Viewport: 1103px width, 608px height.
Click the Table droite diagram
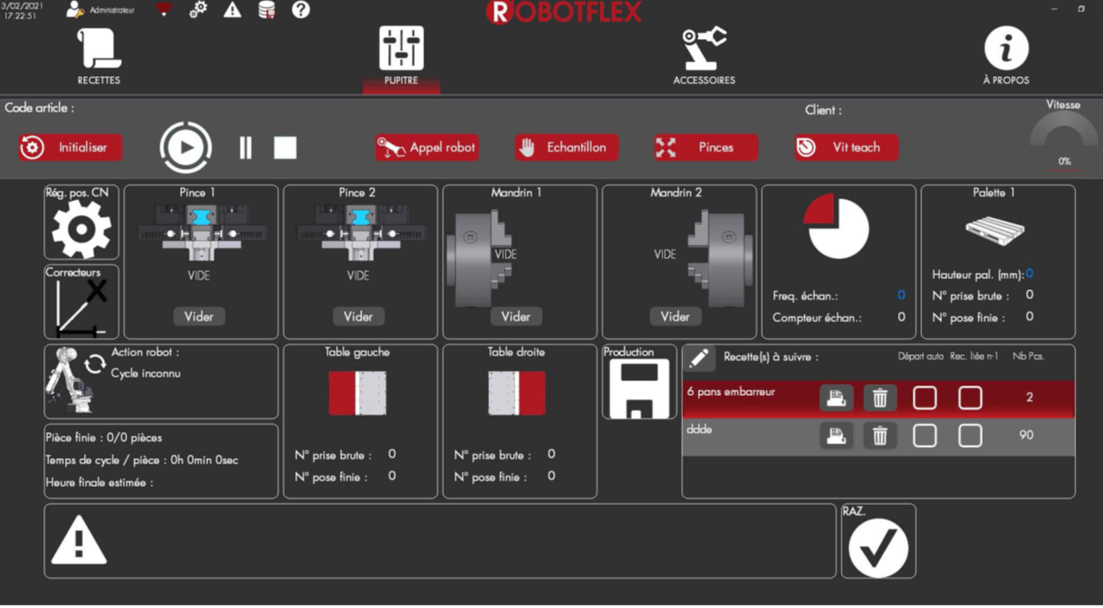click(x=517, y=392)
